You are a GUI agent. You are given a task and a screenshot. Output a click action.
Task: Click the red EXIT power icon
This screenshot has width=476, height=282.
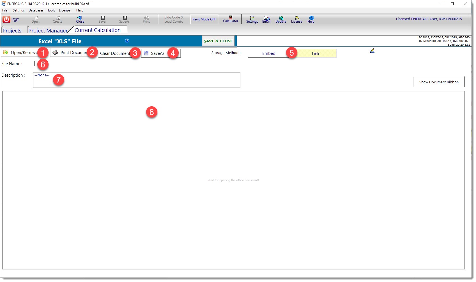point(6,19)
